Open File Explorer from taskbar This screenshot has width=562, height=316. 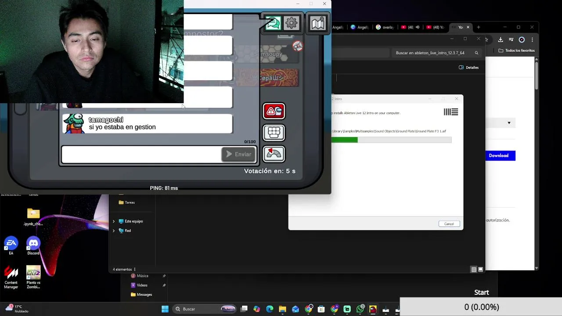[x=282, y=309]
